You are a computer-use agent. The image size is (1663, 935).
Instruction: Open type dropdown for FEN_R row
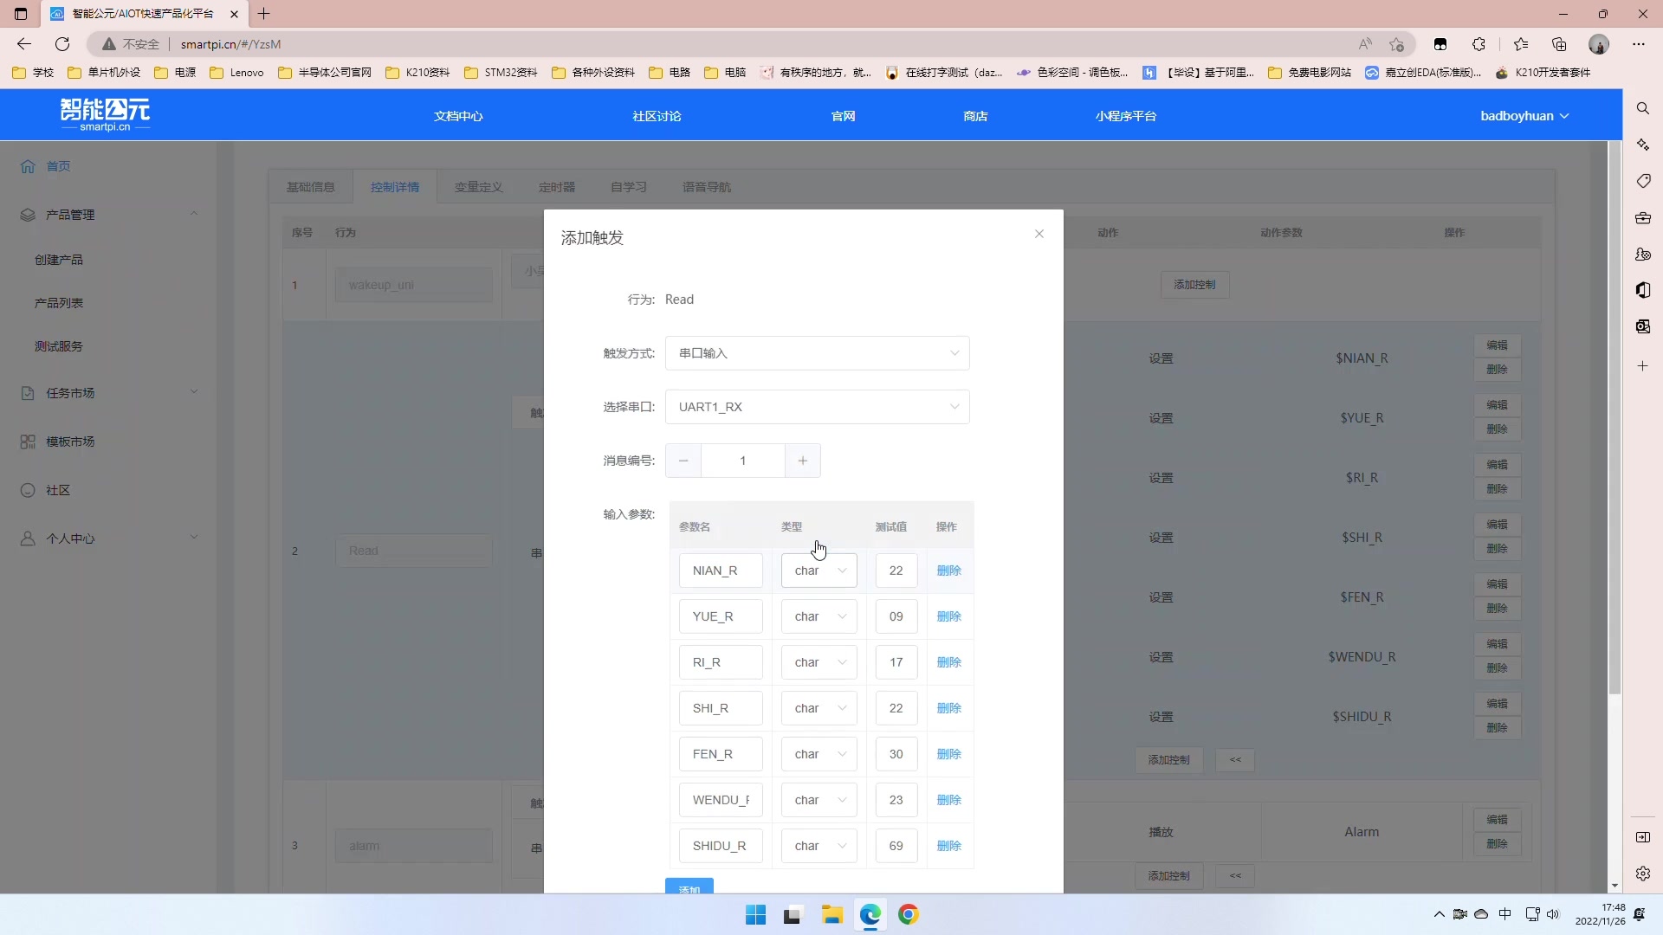point(819,754)
